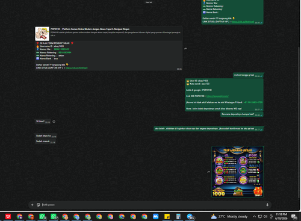Image resolution: width=301 pixels, height=221 pixels.
Task: Click the 'Hari ini' date chip
Action: (149, 2)
